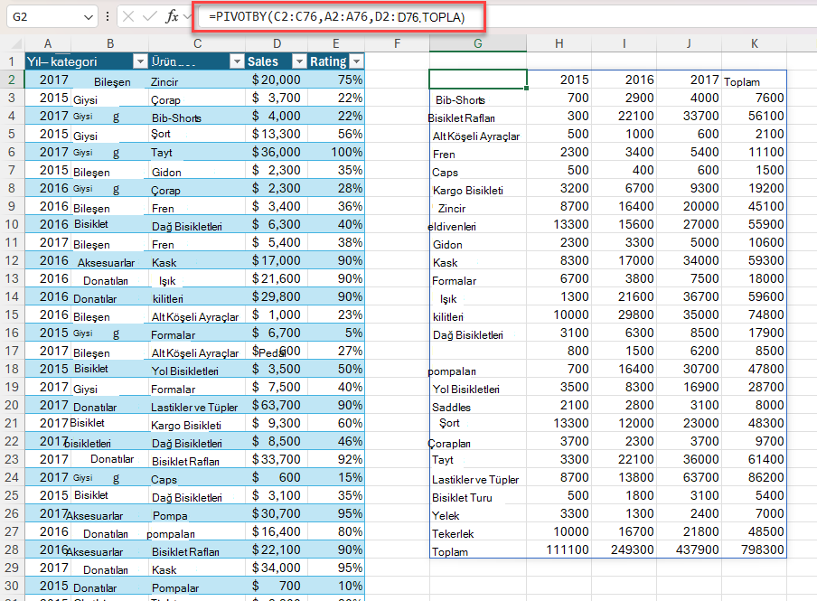The image size is (817, 601).
Task: Select column F header
Action: click(397, 43)
